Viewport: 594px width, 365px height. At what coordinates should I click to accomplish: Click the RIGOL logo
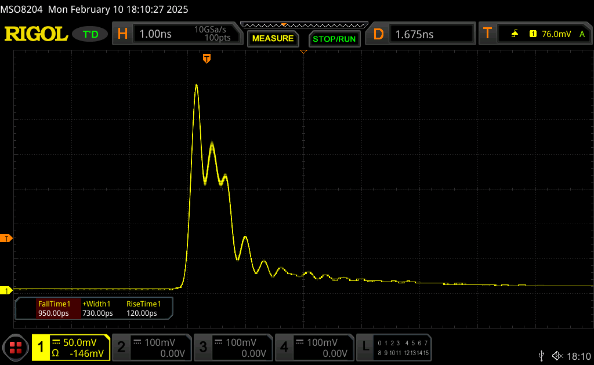[x=36, y=34]
